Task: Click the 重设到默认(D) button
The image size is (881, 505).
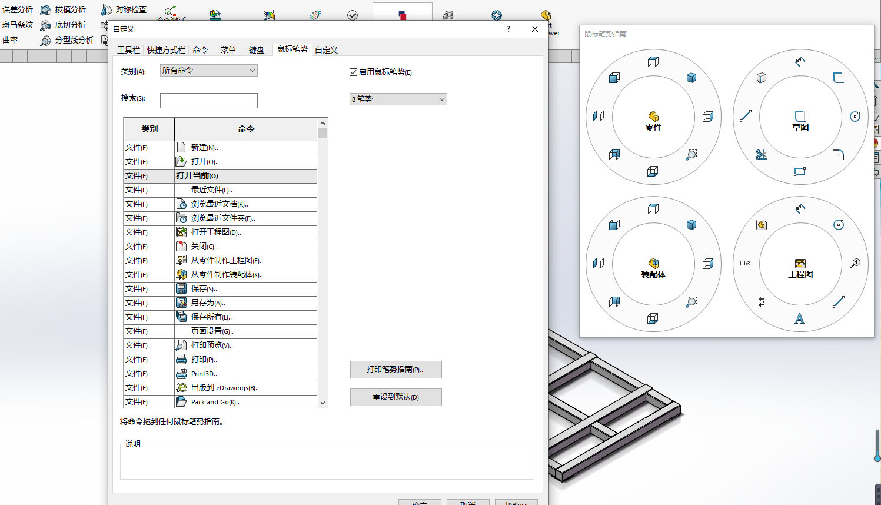Action: (396, 397)
